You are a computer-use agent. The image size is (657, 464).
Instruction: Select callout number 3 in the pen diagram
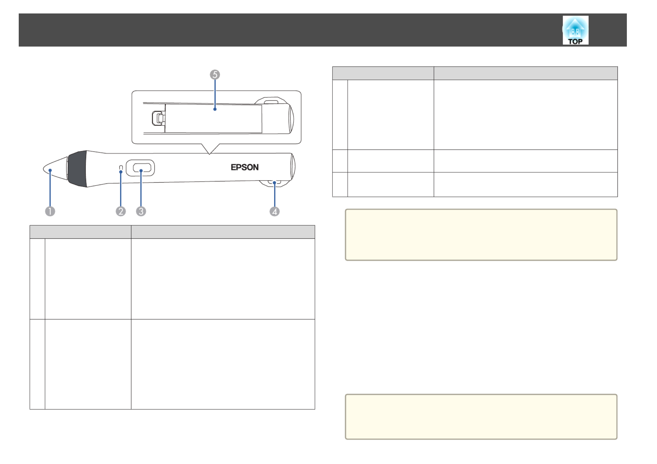tap(141, 211)
